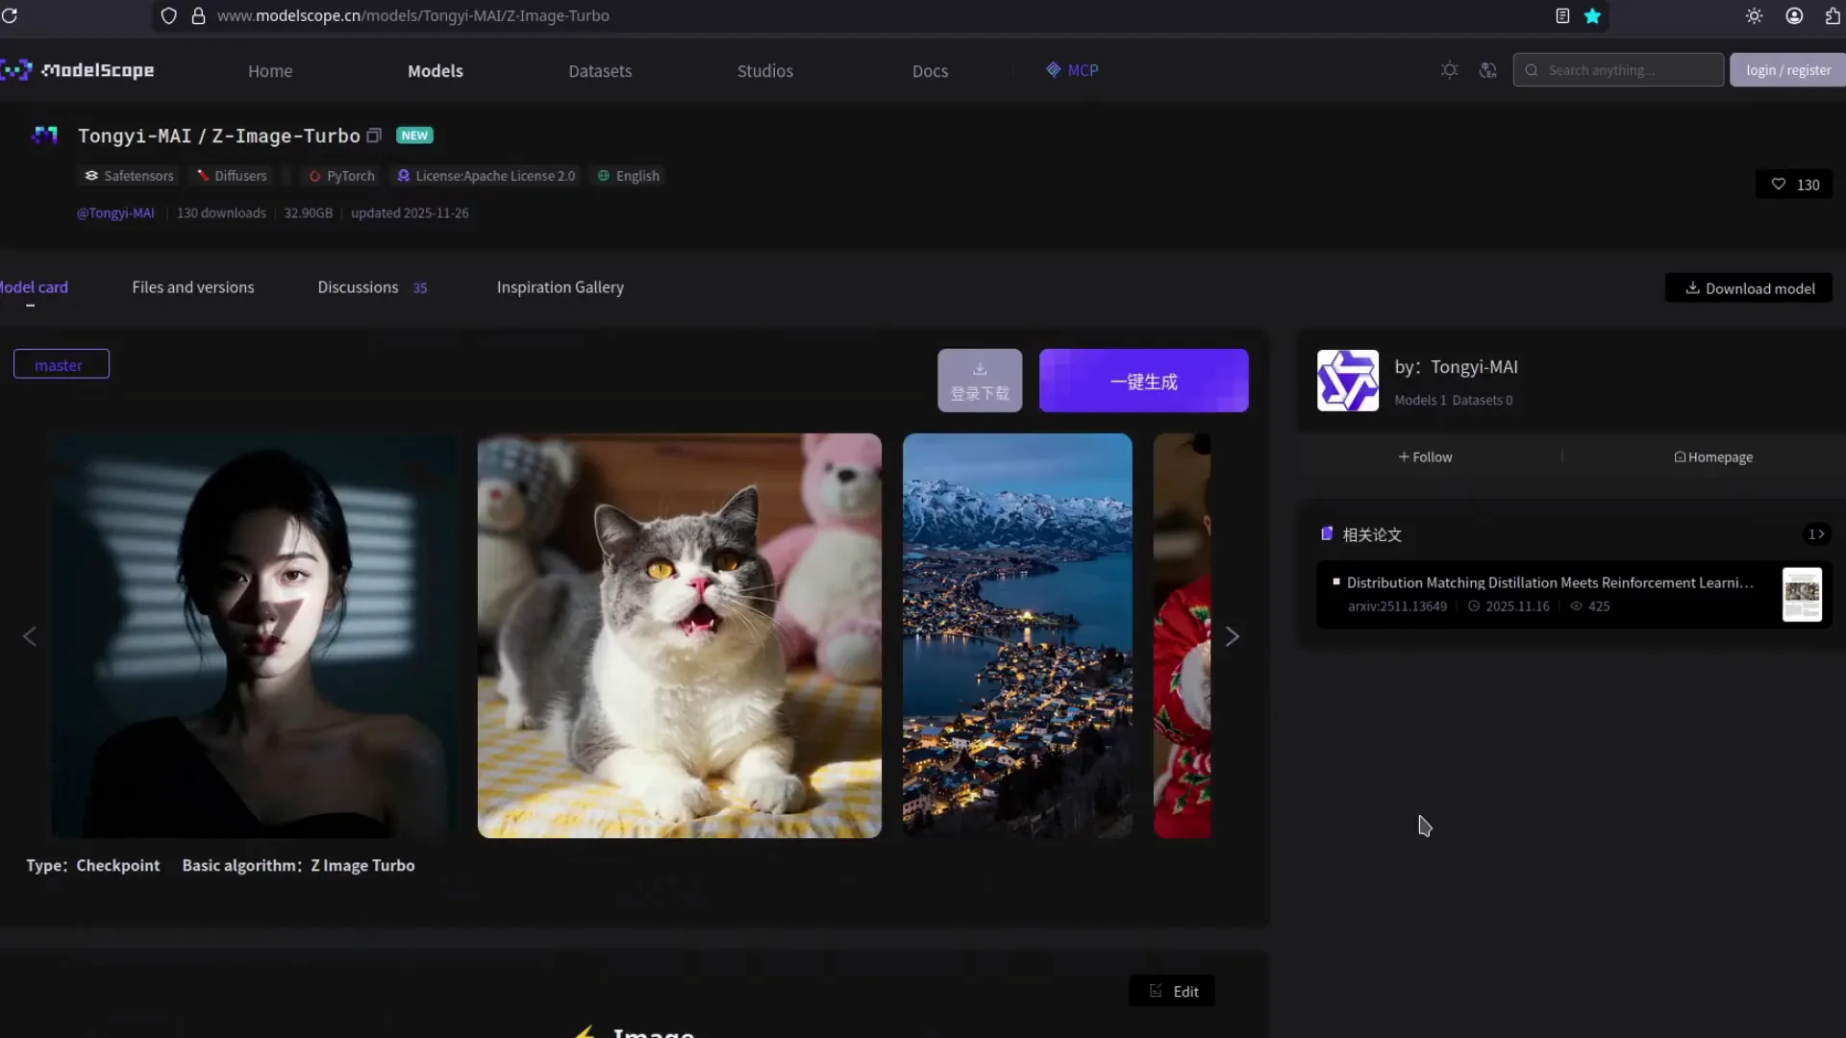
Task: Open the Datasets menu item
Action: pyautogui.click(x=599, y=71)
